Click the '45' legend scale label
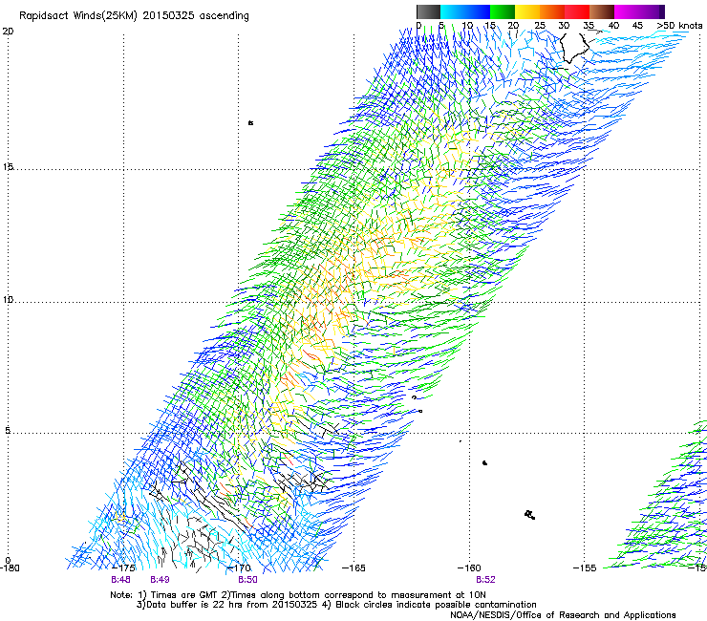The width and height of the screenshot is (707, 621). coord(637,26)
